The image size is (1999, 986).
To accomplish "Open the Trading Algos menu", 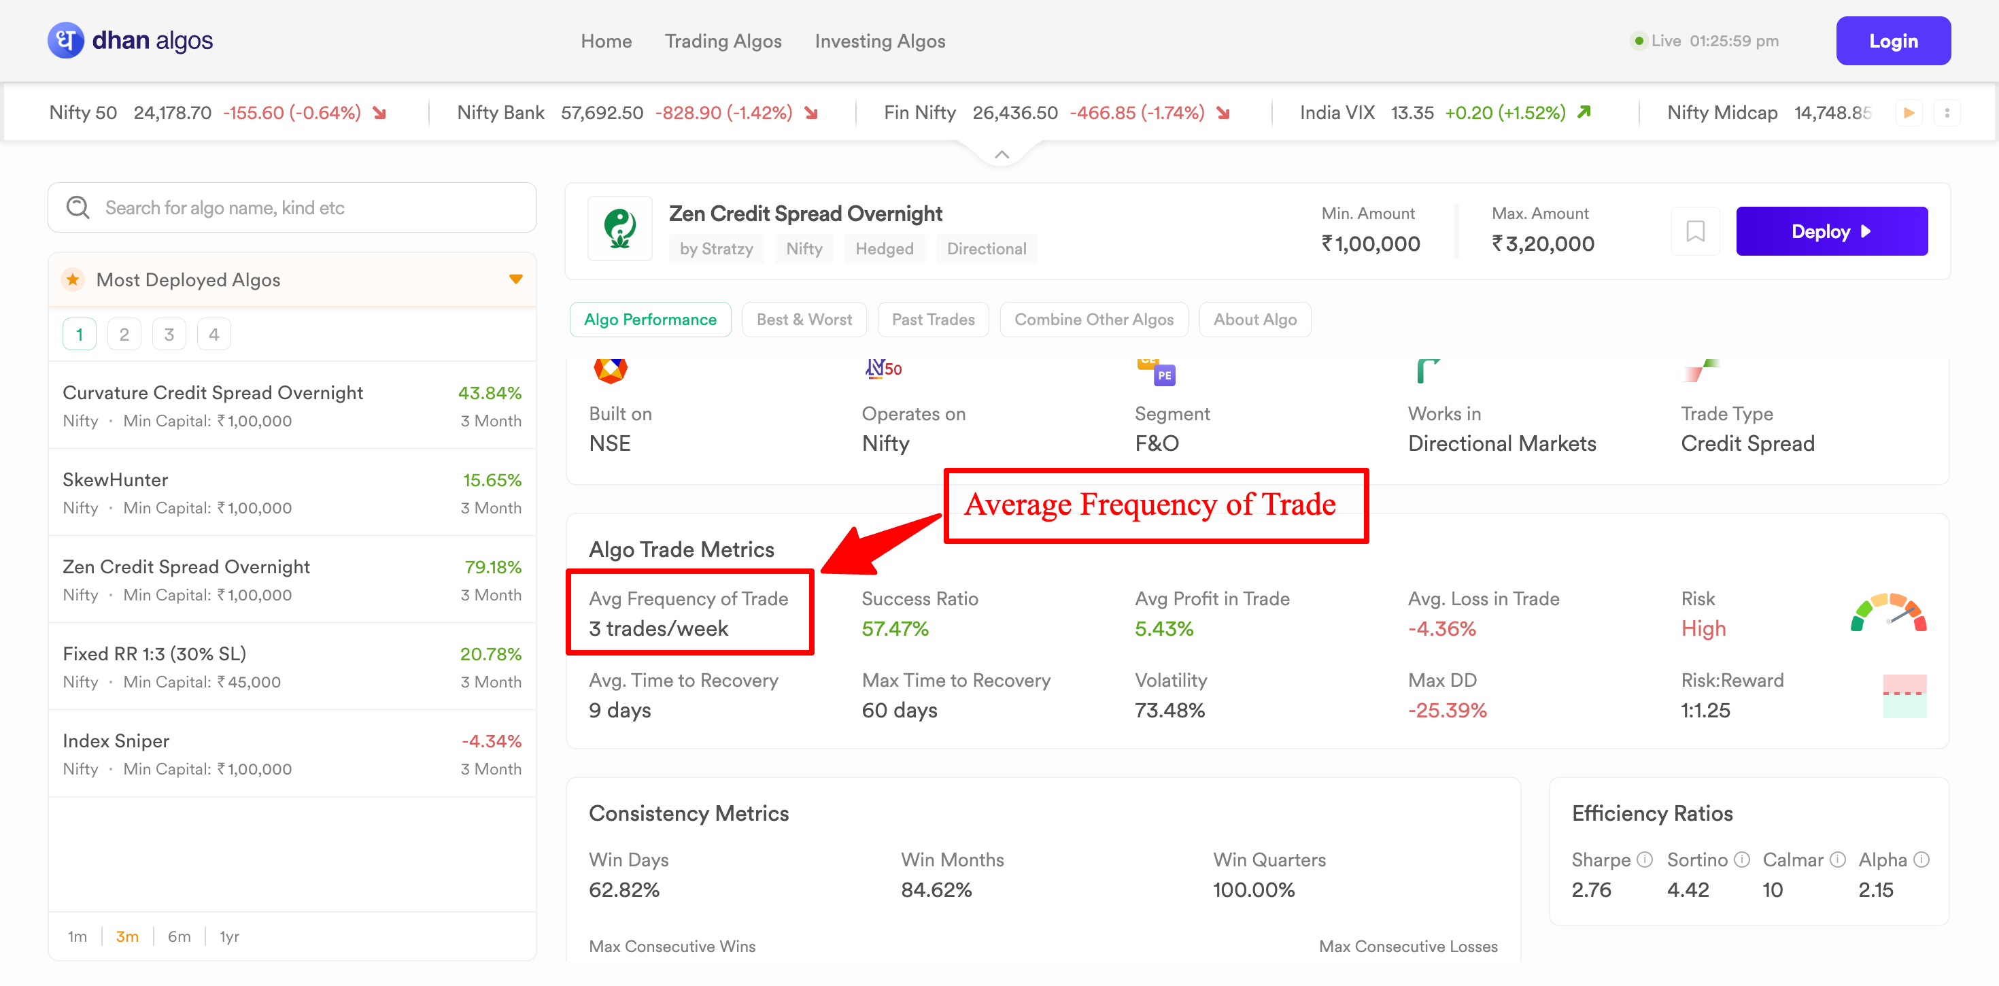I will click(723, 41).
